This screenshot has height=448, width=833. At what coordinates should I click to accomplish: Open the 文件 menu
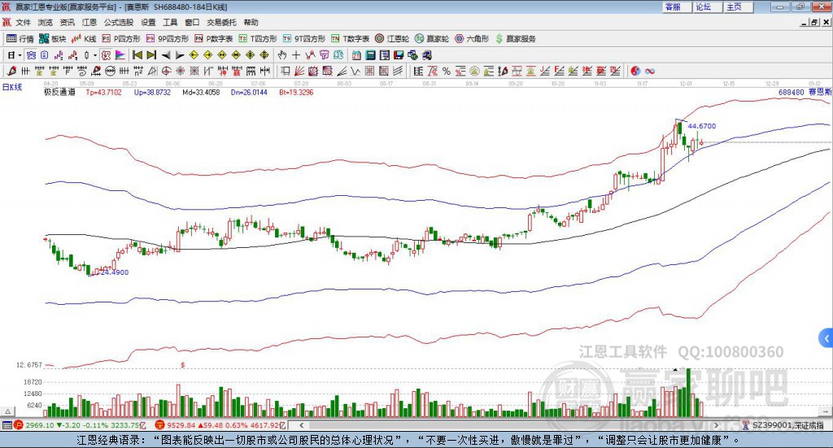(x=24, y=22)
